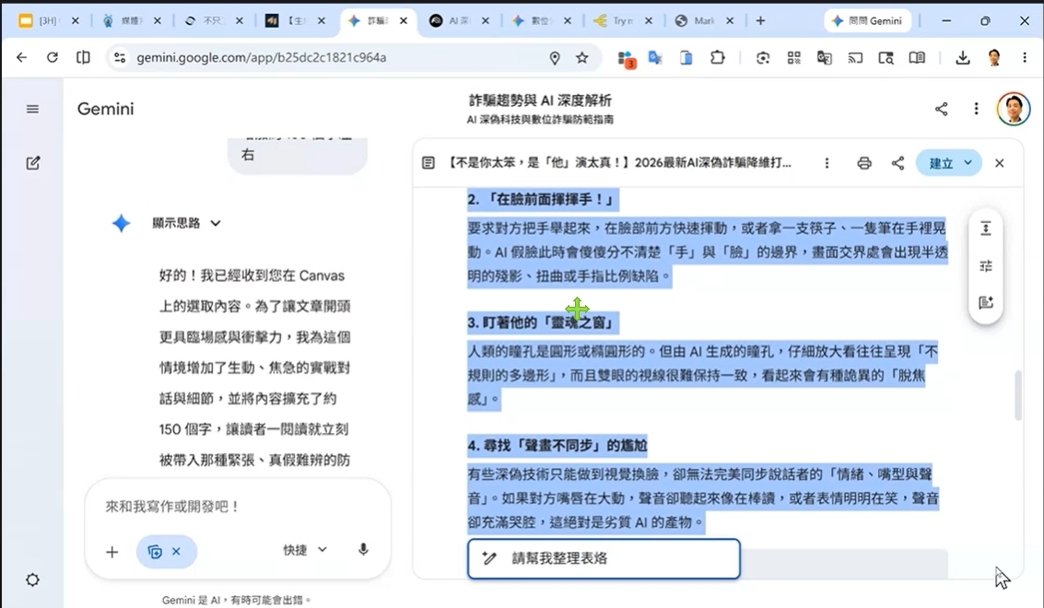This screenshot has width=1044, height=608.
Task: Open the 快捷 model dropdown
Action: [x=304, y=550]
